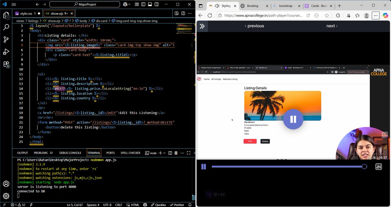This screenshot has width=391, height=207.
Task: Kill the terminal with trash icon
Action: (176, 153)
